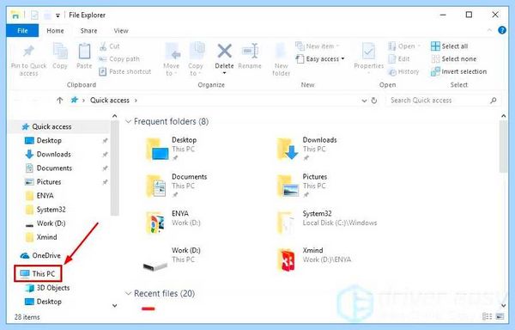The height and width of the screenshot is (330, 515).
Task: Click Cut with scissors icon
Action: [x=110, y=46]
